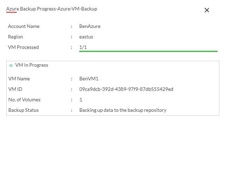
Task: Click the No. of Volumes label
Action: [24, 100]
